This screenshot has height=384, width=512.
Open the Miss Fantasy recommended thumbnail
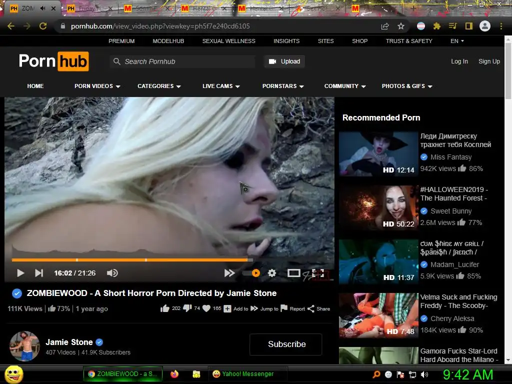click(x=378, y=154)
